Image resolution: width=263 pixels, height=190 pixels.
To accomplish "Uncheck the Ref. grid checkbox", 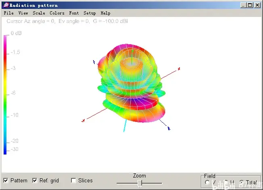I will [35, 180].
